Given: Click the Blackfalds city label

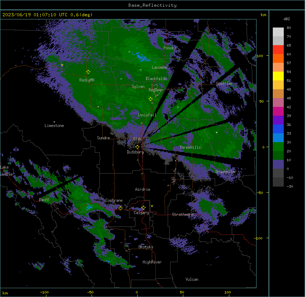Looking at the screenshot, I should pyautogui.click(x=156, y=79).
